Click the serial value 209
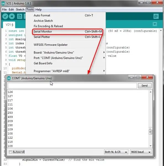Screen dimensions: 164x166 tap(10, 121)
